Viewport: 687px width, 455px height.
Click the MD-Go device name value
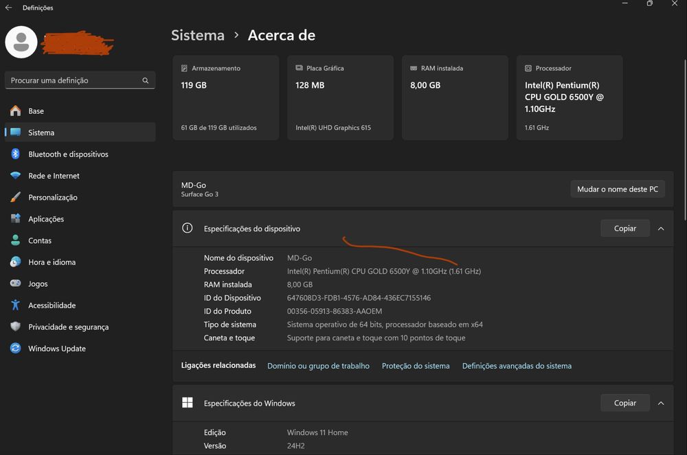(300, 258)
